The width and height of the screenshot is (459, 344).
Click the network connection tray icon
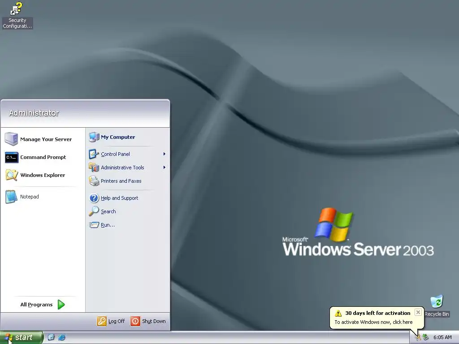coord(425,338)
